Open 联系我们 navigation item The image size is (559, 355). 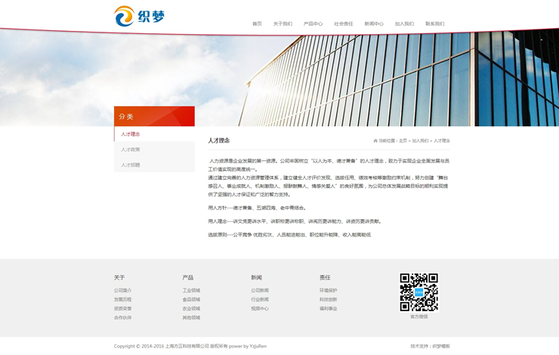(x=434, y=23)
